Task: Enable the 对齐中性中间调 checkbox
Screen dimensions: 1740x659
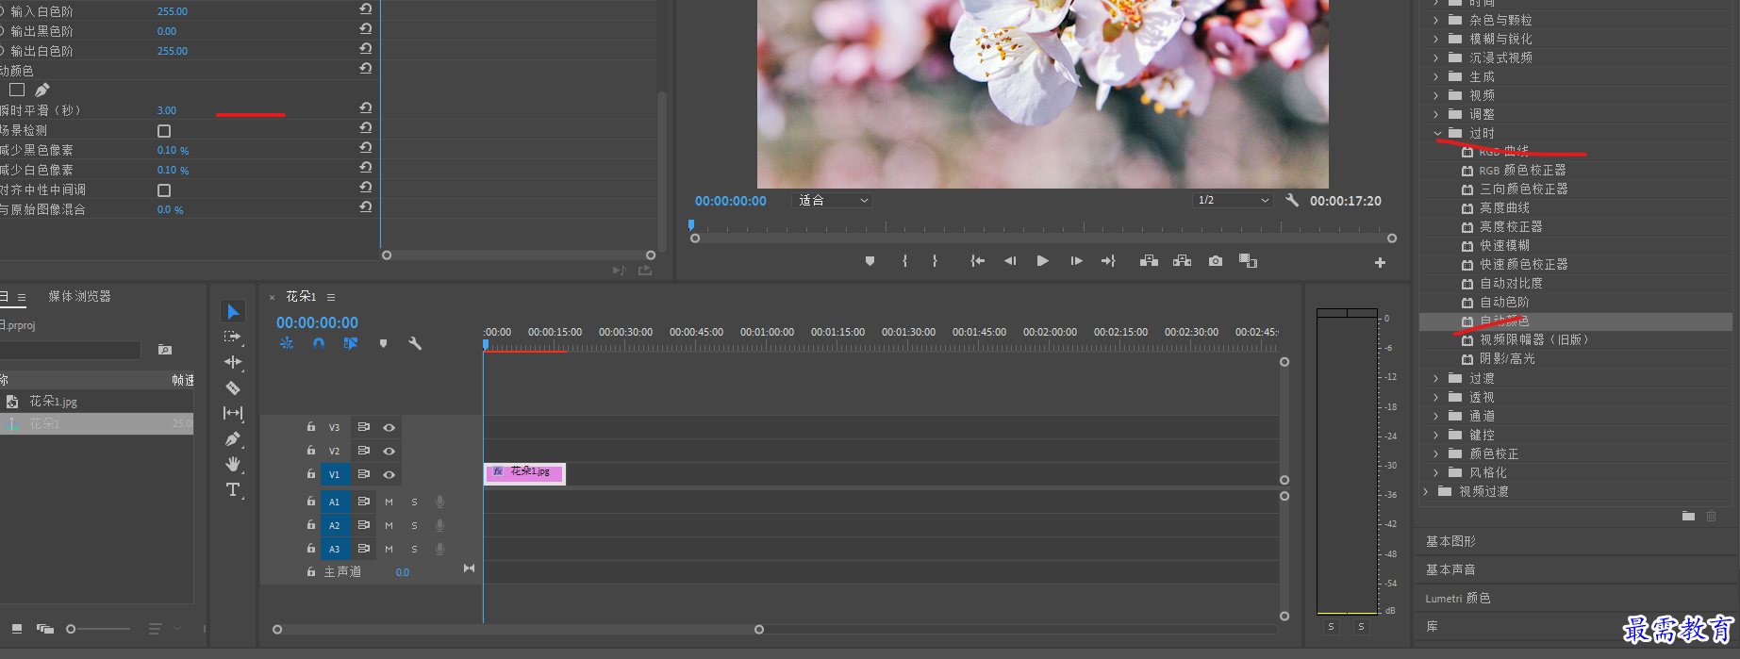Action: tap(164, 189)
